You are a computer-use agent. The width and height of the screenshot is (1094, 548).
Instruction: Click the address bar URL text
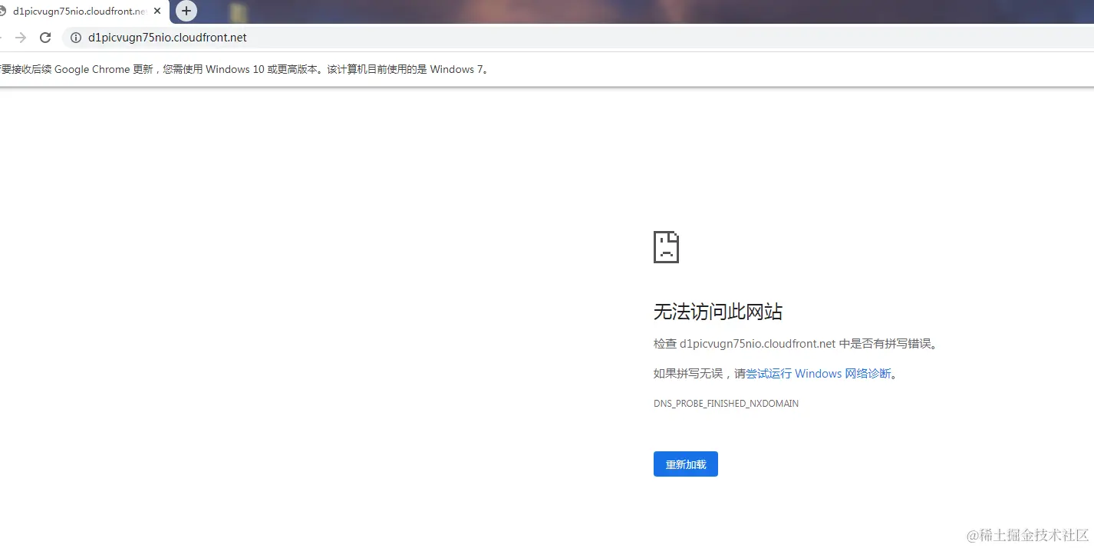(x=167, y=38)
